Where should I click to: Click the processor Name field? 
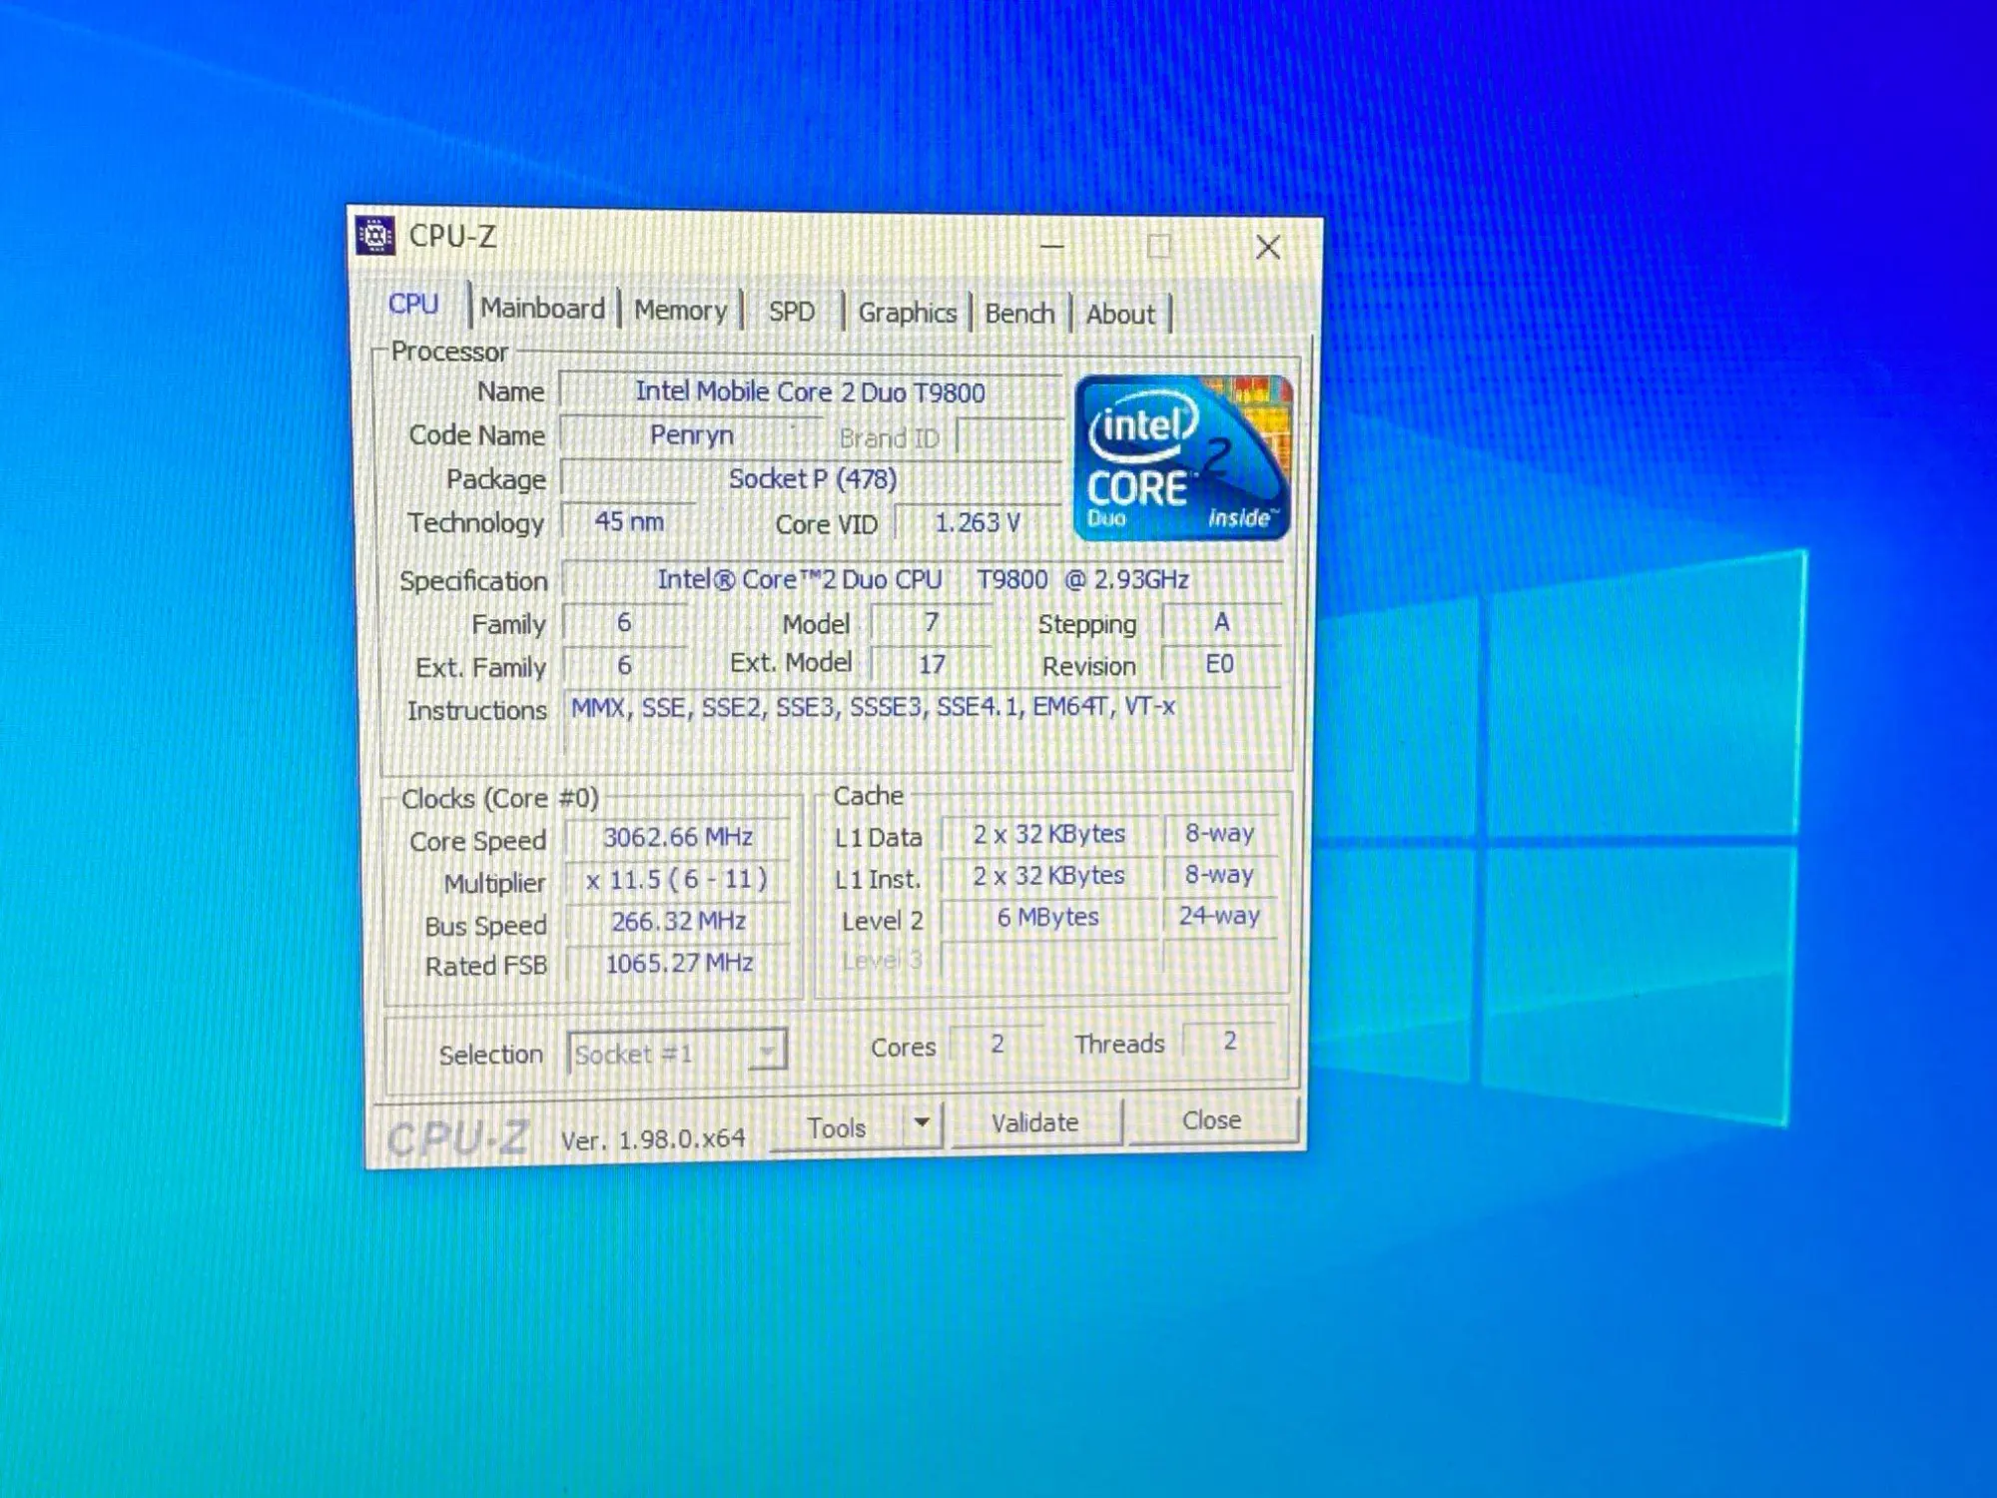point(809,391)
